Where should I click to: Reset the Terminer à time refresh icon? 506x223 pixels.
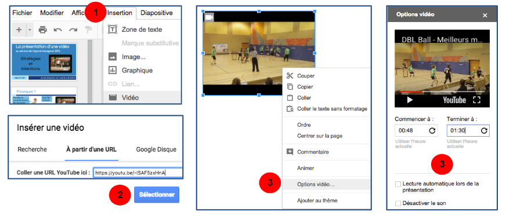coord(484,130)
